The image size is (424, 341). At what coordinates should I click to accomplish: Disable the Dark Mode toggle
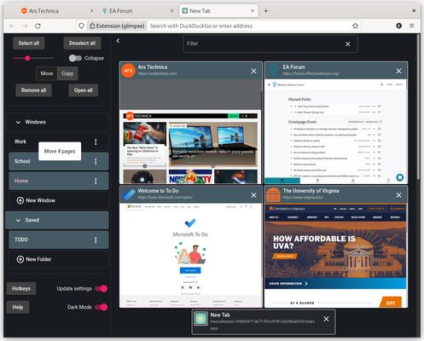point(102,307)
